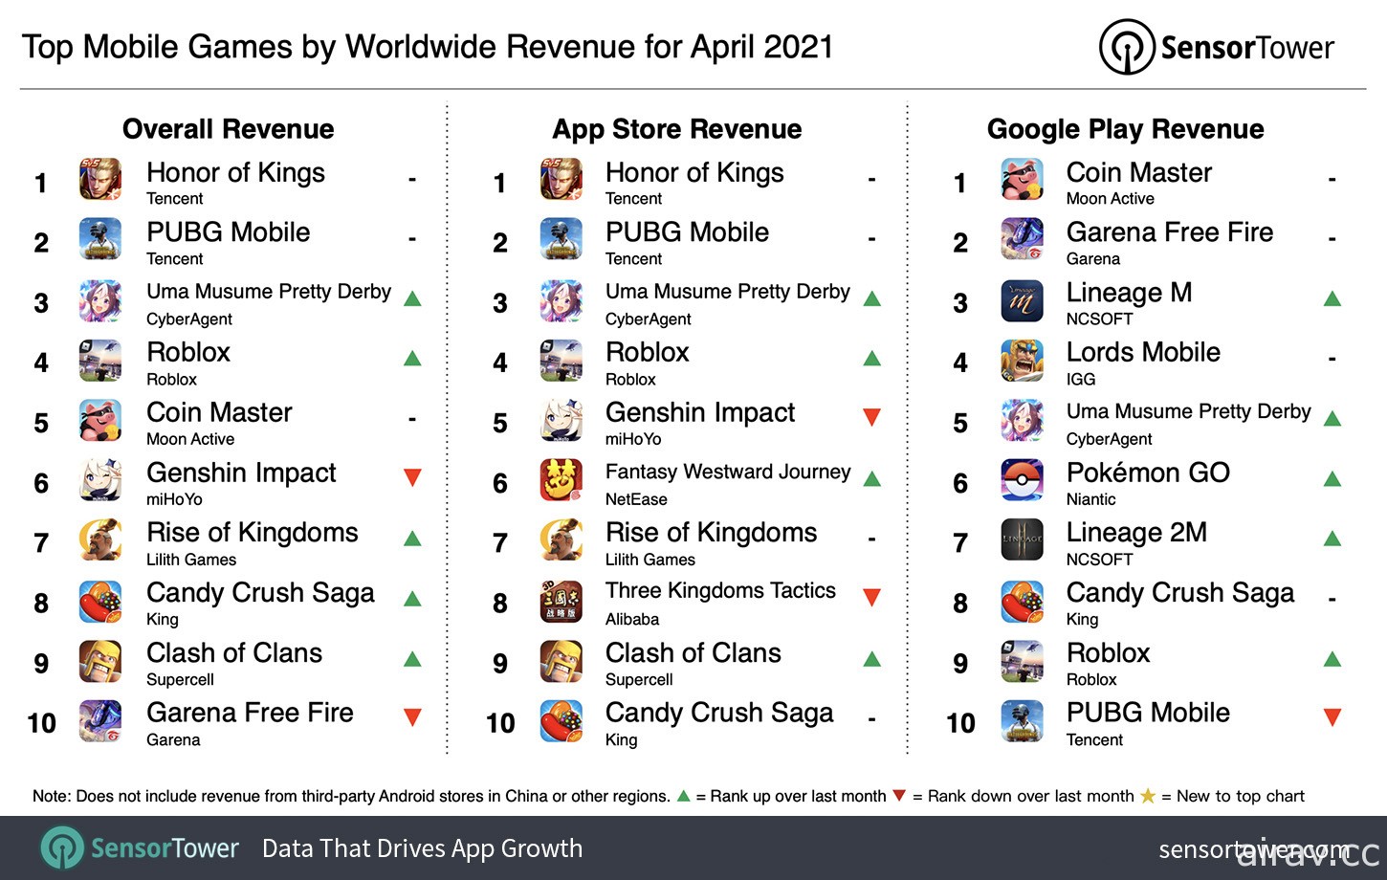Click Coin Master pig icon in Overall Revenue
Screen dimensions: 1387x880
[100, 420]
